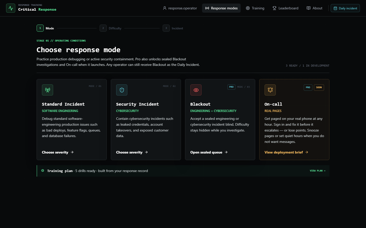Viewport: 366px width, 228px height.
Task: Go to the Training nav item
Action: [x=255, y=8]
